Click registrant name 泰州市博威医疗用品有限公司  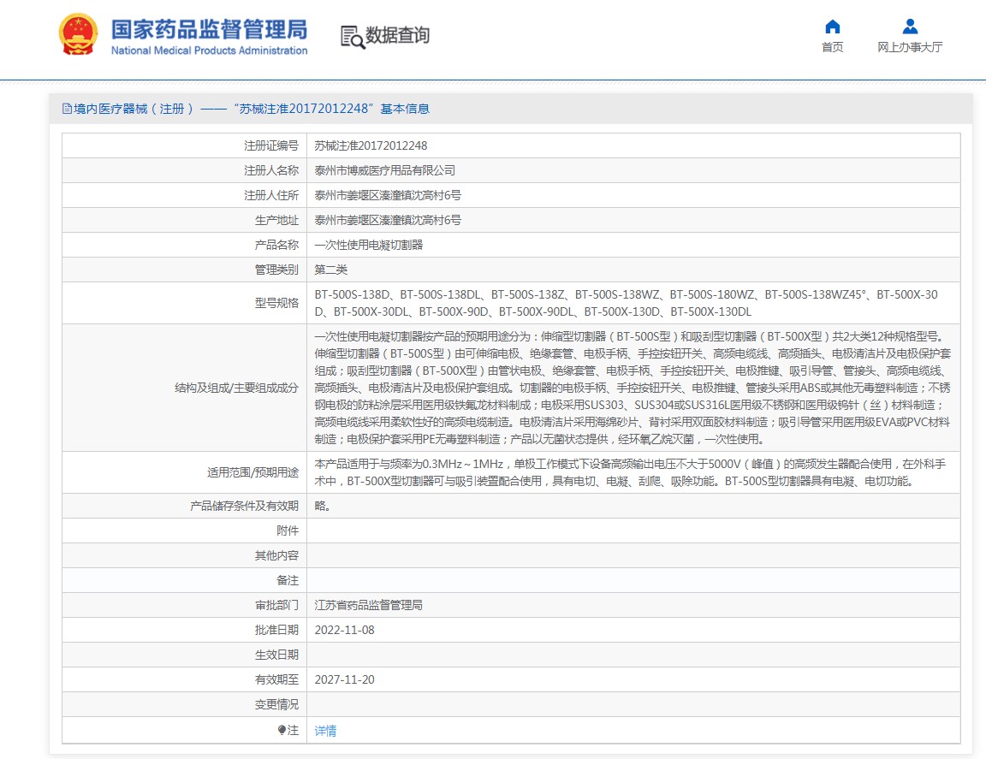click(x=384, y=170)
